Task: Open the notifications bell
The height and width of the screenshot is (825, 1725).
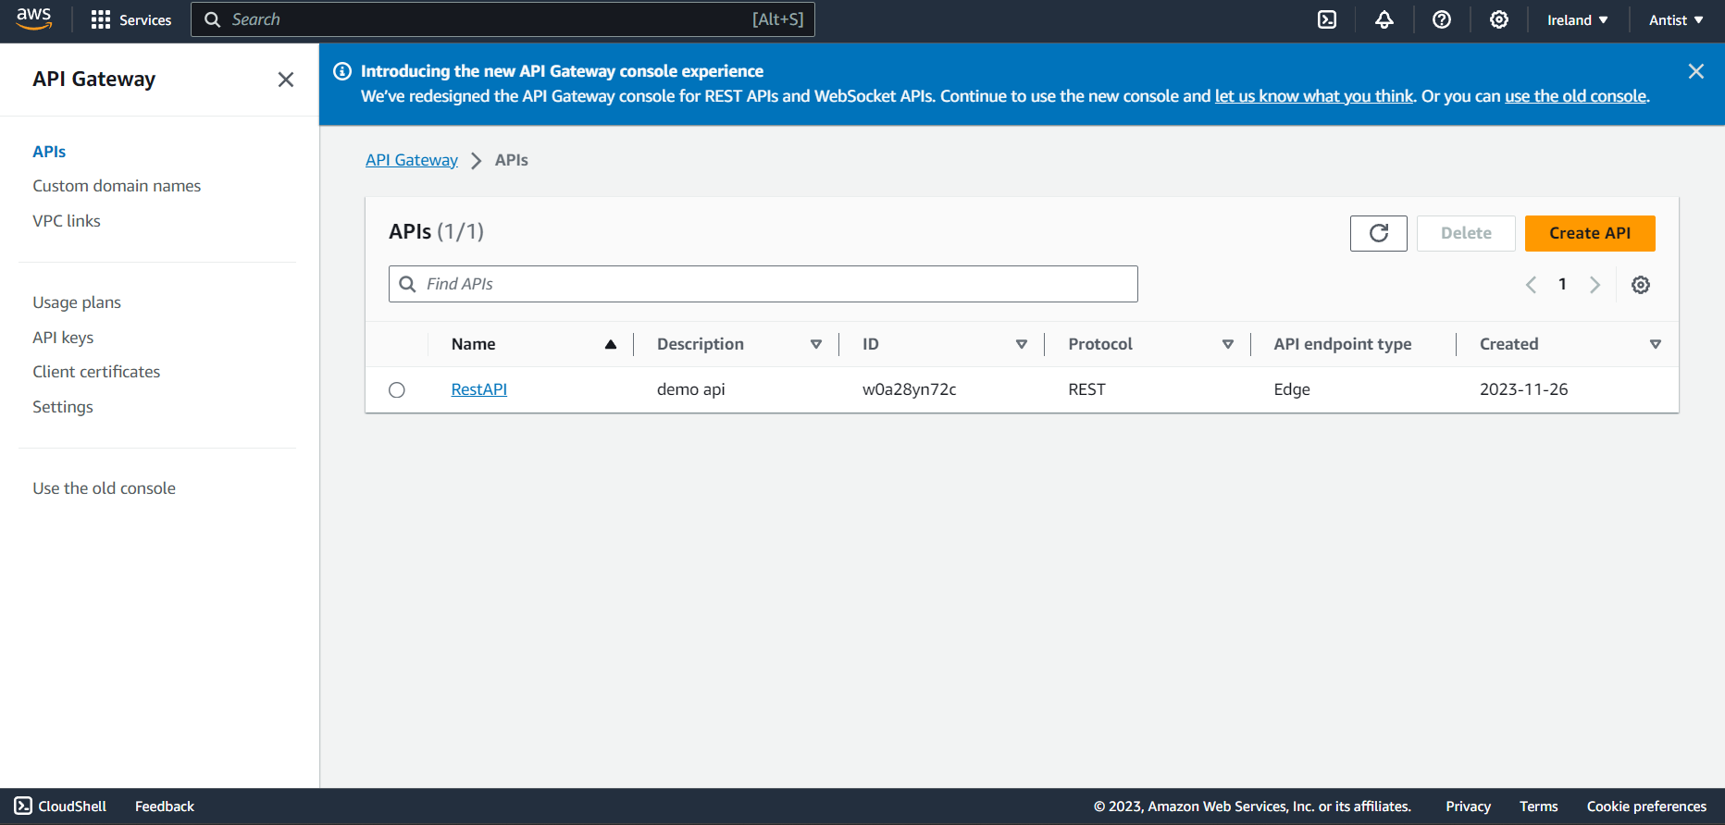Action: tap(1384, 19)
